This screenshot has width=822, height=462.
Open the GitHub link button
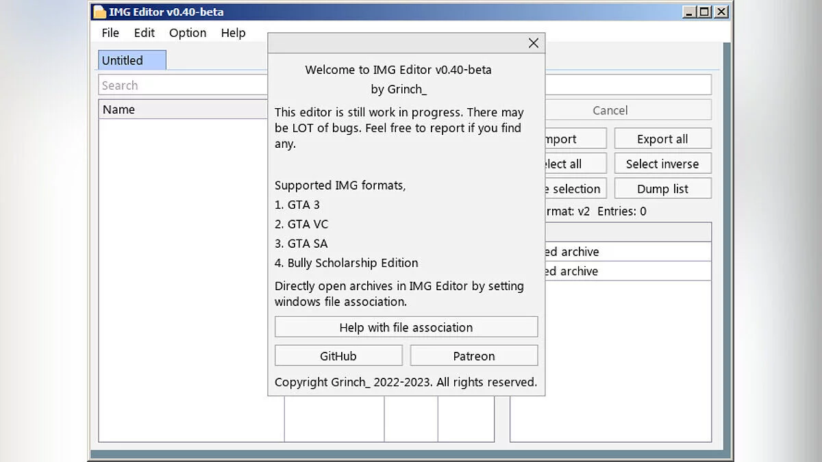click(x=338, y=356)
